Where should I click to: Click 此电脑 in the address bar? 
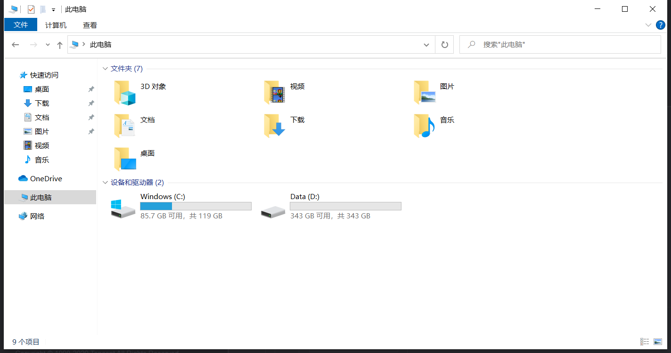(x=101, y=45)
